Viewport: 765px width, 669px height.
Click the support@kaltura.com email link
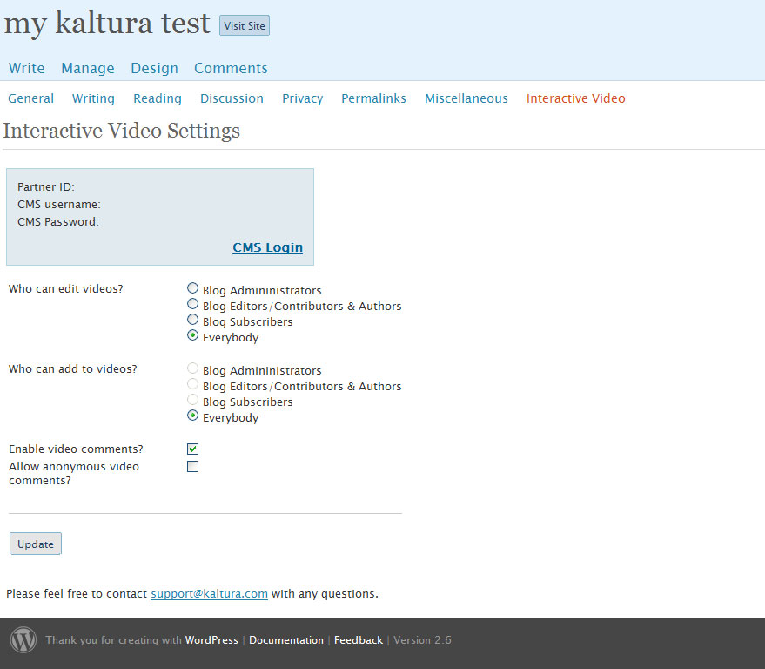(x=209, y=594)
